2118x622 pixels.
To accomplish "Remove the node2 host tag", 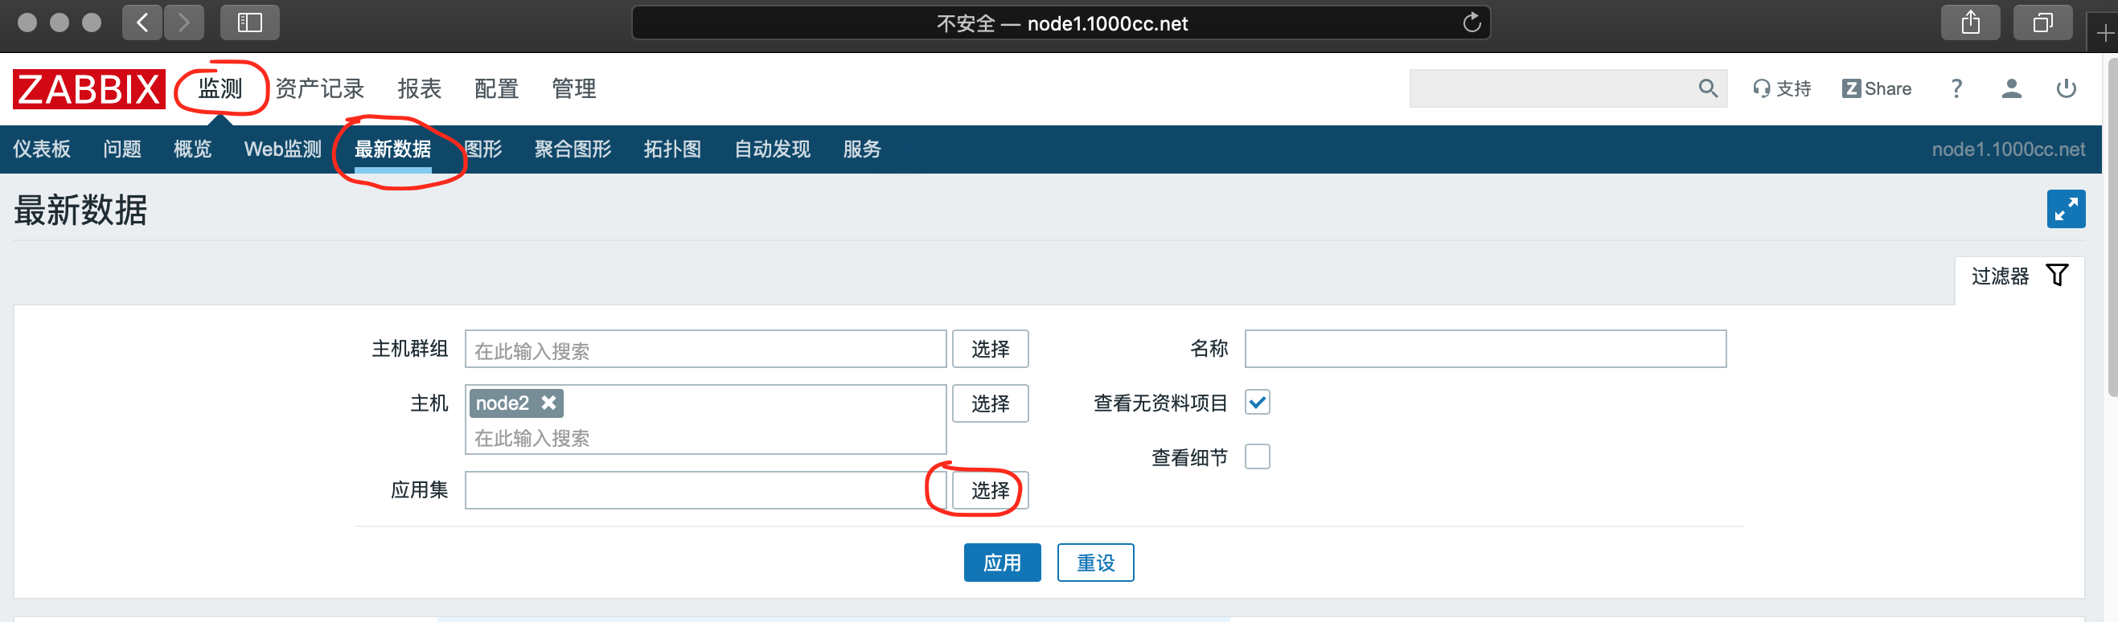I will 549,403.
